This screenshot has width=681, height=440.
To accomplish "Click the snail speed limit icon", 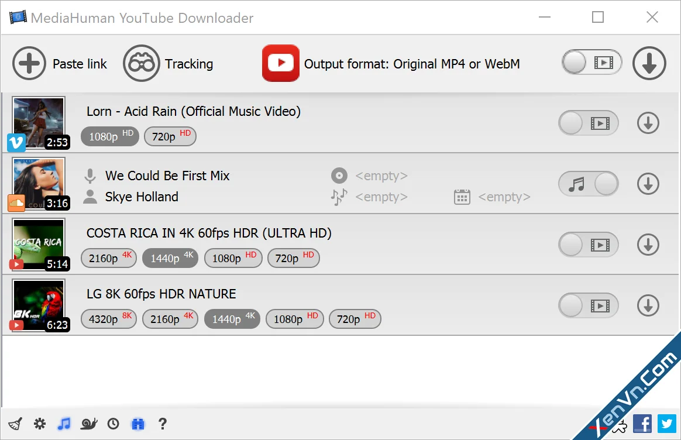I will click(88, 424).
